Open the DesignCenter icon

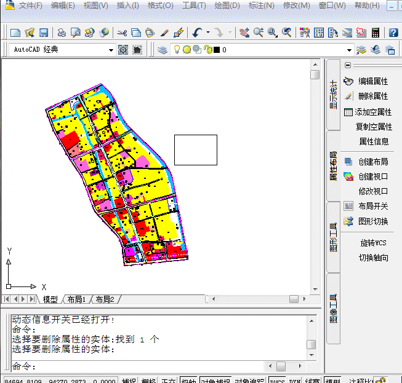coord(319,33)
